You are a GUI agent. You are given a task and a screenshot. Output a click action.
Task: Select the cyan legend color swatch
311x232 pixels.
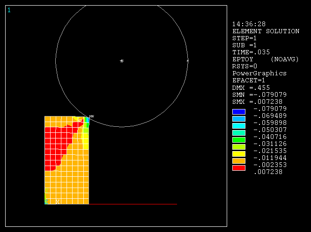coord(239,125)
